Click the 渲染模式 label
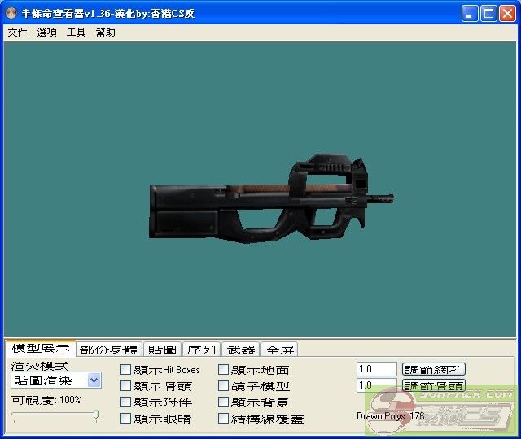Image resolution: width=521 pixels, height=439 pixels. point(40,366)
